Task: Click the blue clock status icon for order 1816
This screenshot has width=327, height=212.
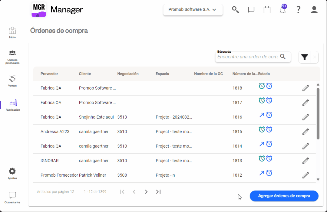Action: 269,115
